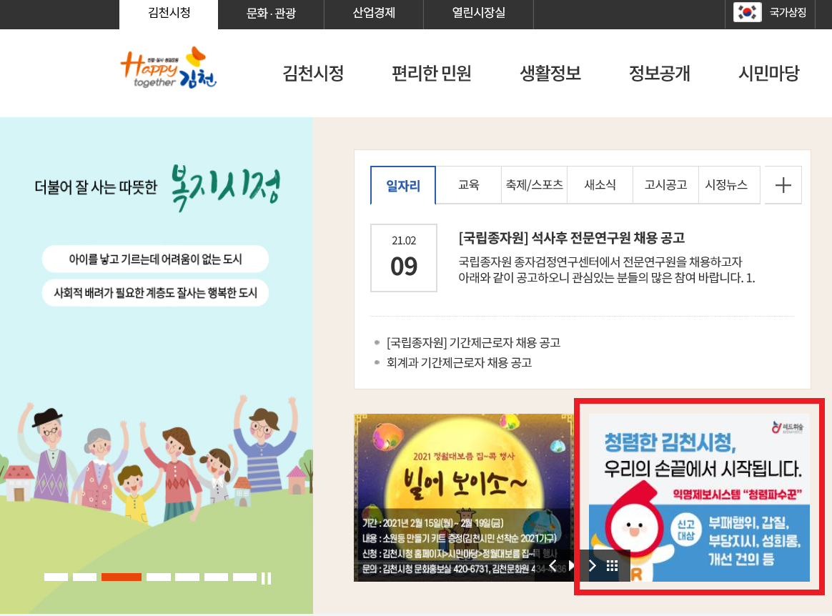Switch to the 교육 tab
The width and height of the screenshot is (832, 616).
pos(468,184)
